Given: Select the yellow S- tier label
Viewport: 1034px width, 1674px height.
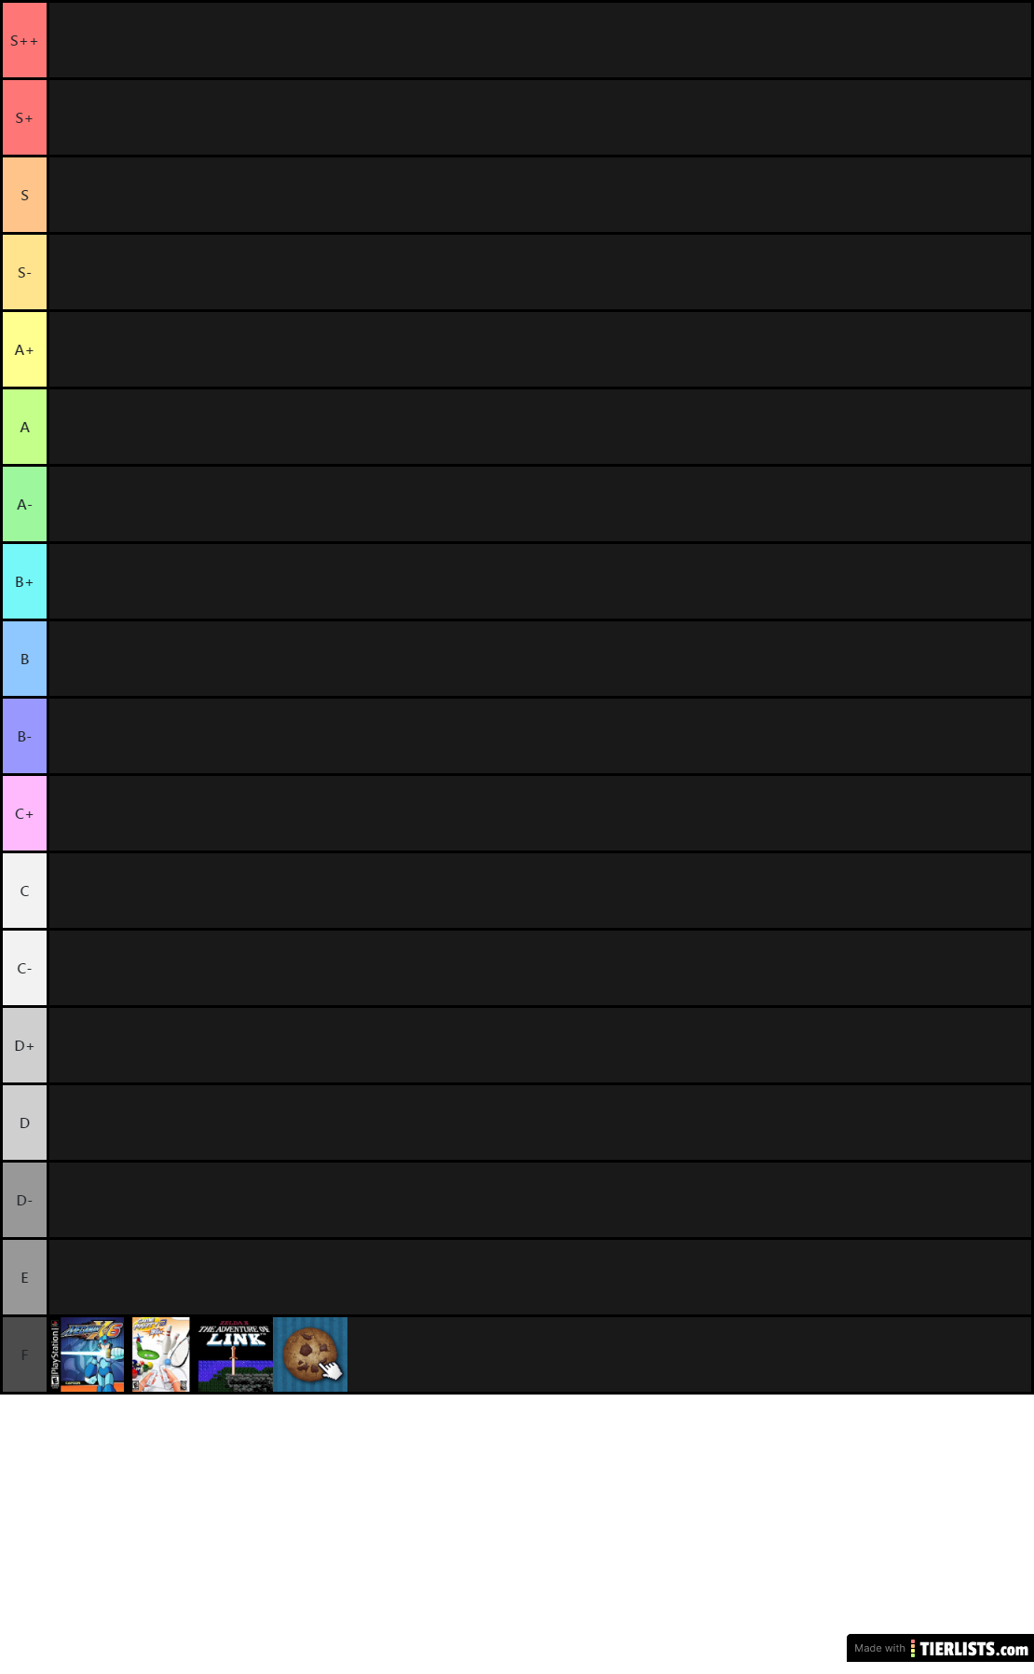Looking at the screenshot, I should coord(24,272).
